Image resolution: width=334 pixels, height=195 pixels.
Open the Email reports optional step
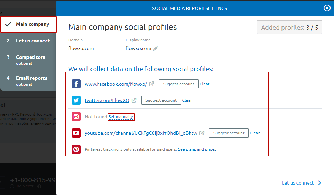(x=28, y=80)
